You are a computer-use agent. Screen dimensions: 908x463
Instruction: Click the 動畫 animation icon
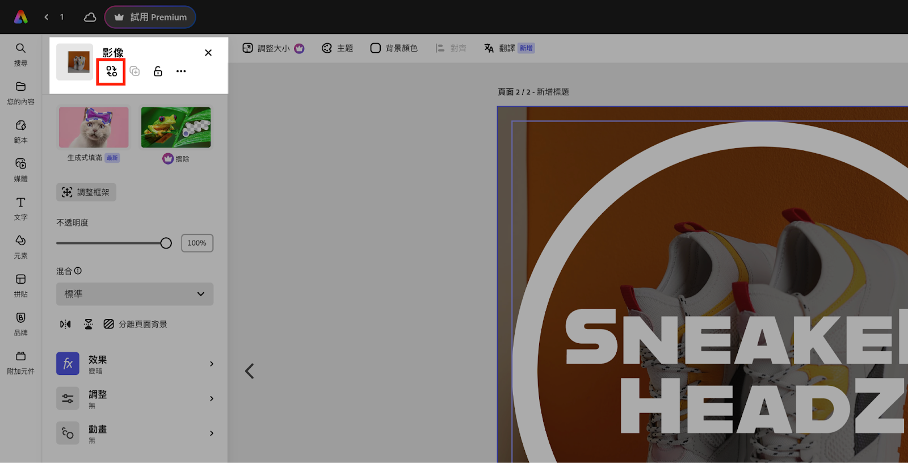[68, 433]
